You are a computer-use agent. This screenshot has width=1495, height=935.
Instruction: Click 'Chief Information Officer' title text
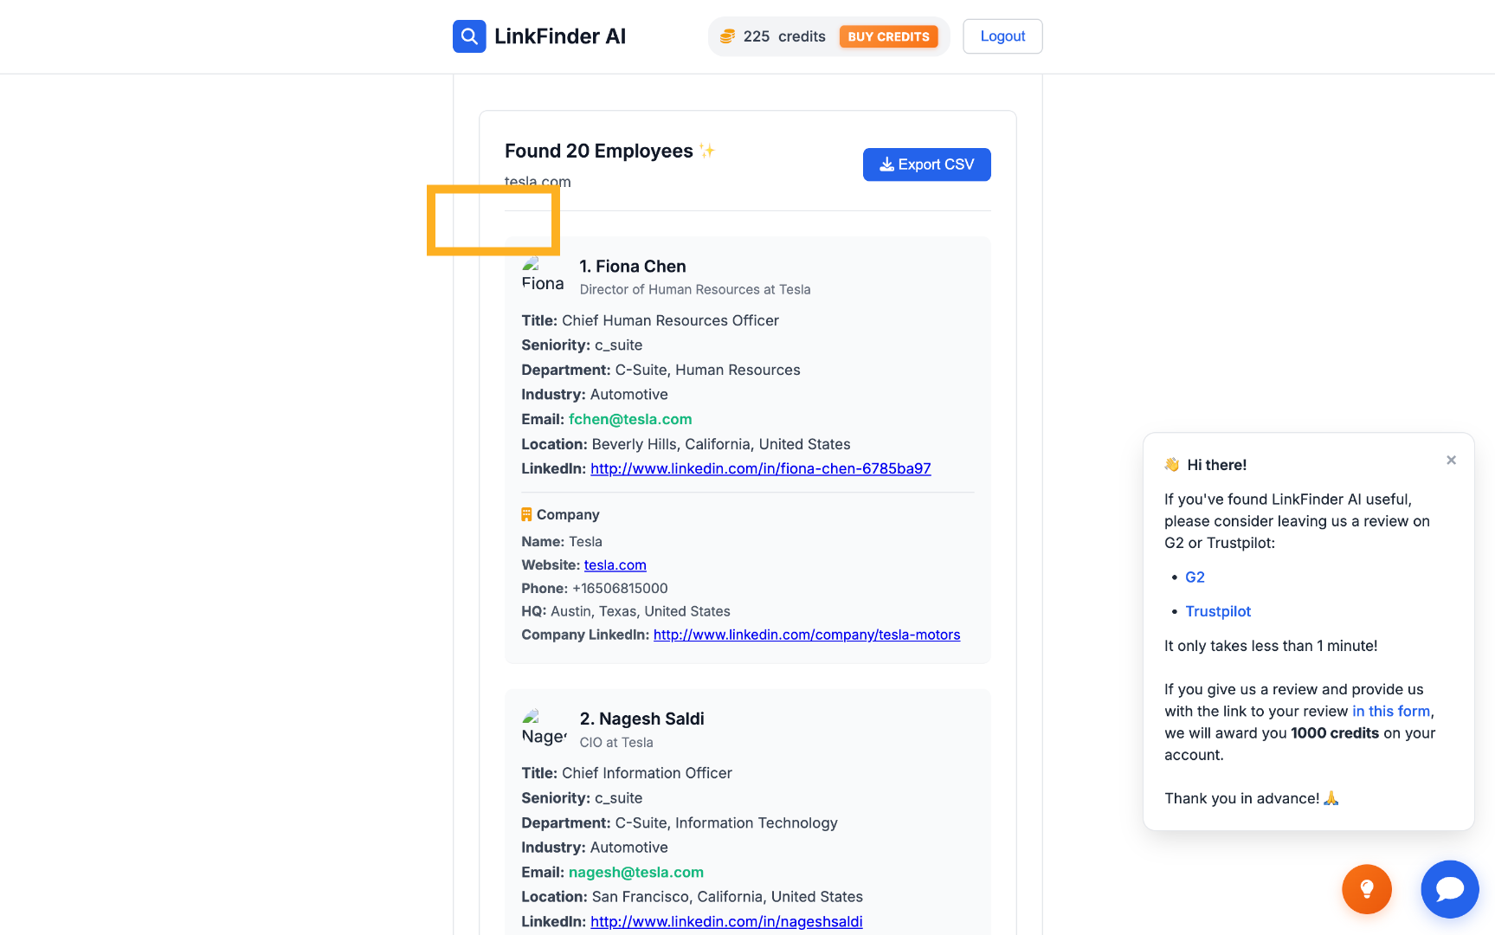[647, 773]
